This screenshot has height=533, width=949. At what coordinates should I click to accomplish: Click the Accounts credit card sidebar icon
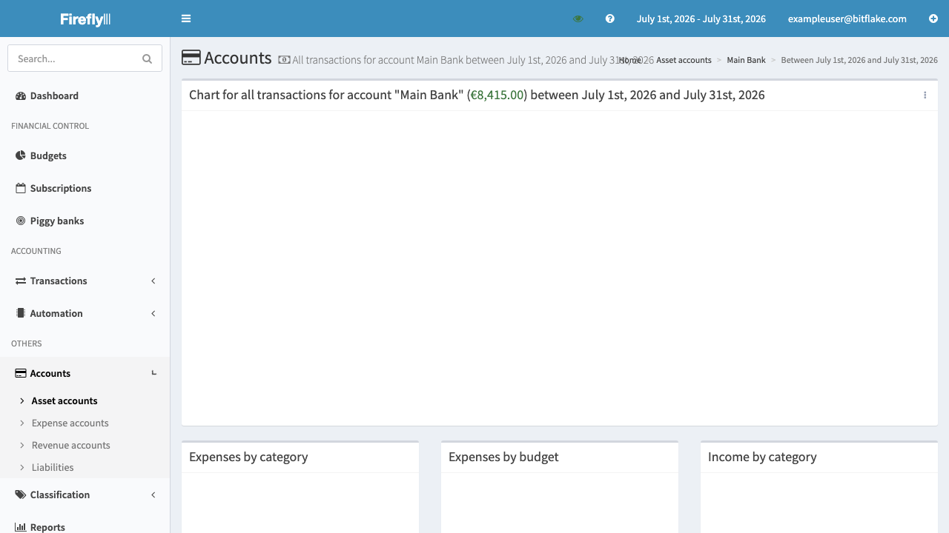point(21,373)
